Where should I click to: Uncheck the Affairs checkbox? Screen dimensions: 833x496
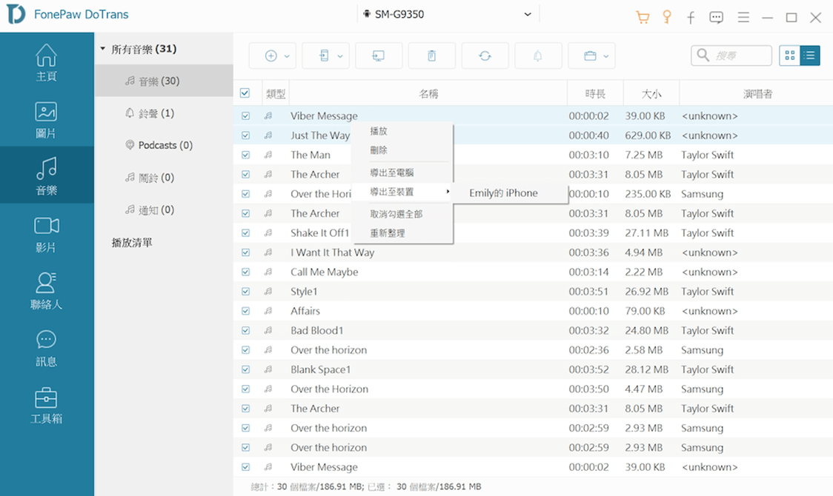tap(245, 311)
